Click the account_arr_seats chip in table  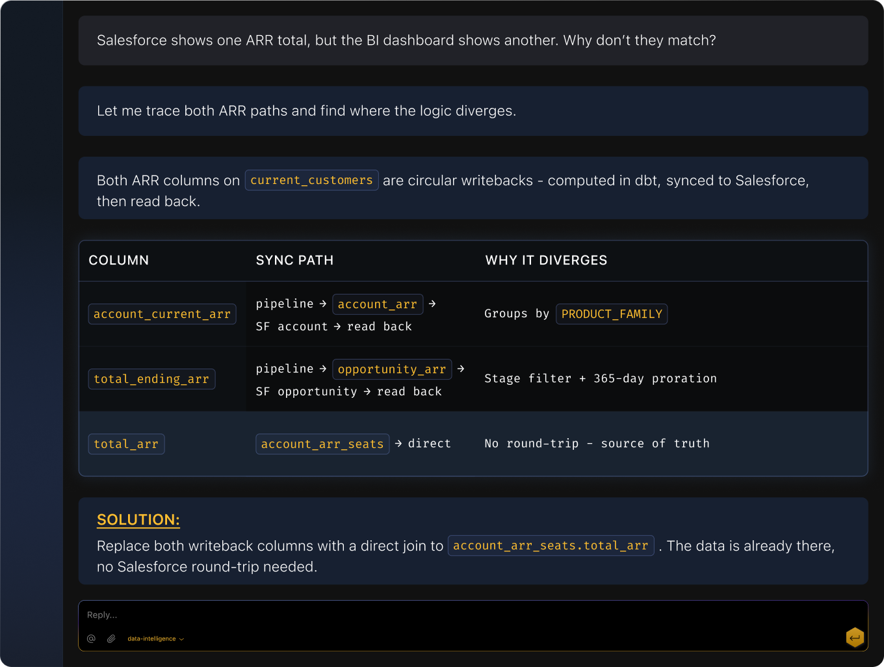click(322, 444)
